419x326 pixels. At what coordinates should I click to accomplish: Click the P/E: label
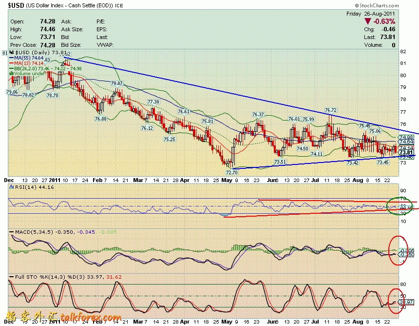pos(101,21)
